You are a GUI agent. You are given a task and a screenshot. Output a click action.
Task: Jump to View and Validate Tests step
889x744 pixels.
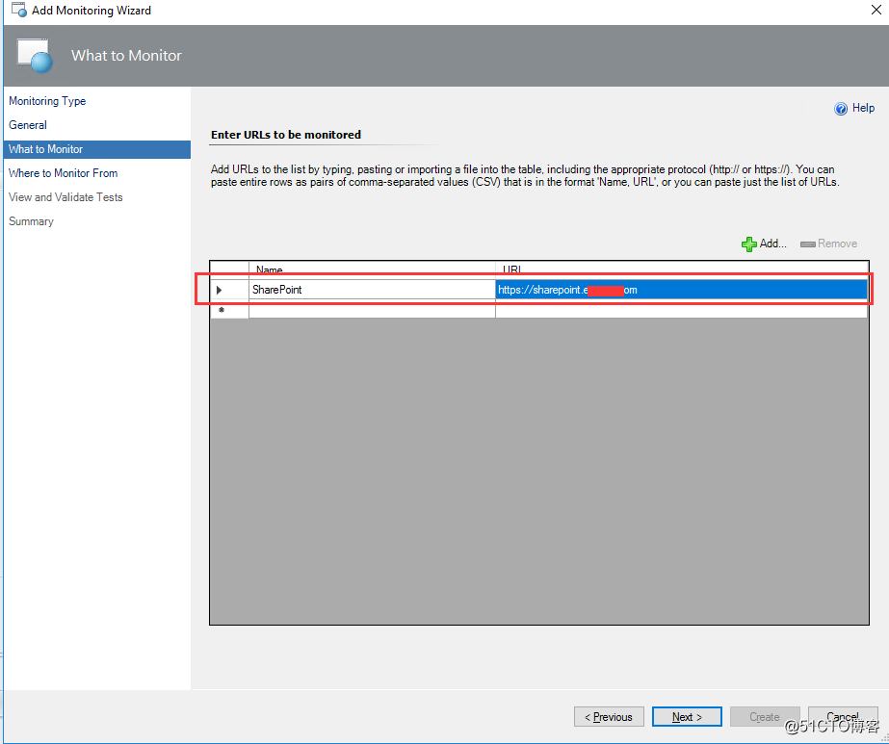point(65,197)
